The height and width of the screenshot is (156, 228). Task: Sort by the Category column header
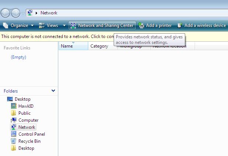103,46
